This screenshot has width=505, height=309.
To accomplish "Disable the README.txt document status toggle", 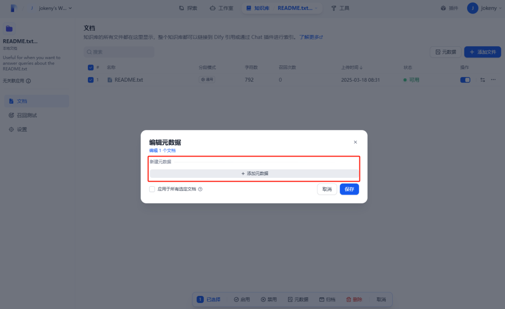I will click(x=465, y=80).
